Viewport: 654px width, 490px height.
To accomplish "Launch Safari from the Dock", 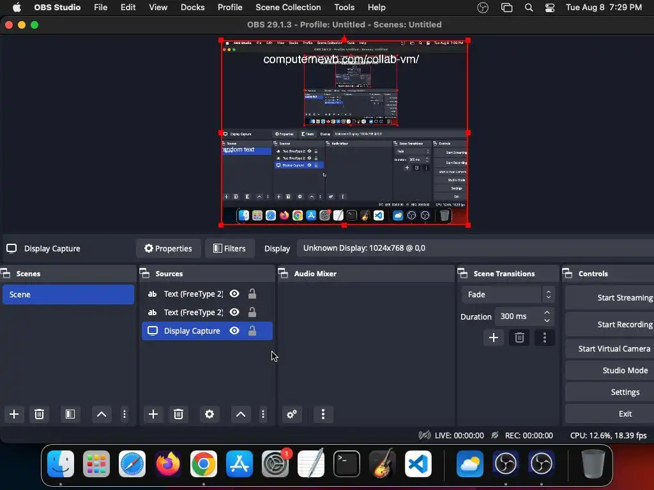I will pyautogui.click(x=132, y=464).
